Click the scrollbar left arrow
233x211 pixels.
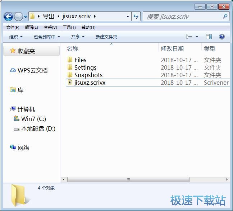tap(64, 179)
